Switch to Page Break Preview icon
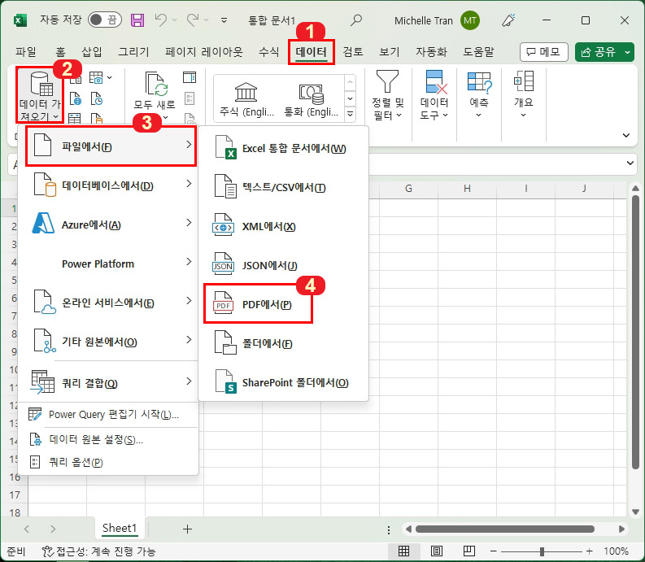645x562 pixels. click(x=469, y=551)
